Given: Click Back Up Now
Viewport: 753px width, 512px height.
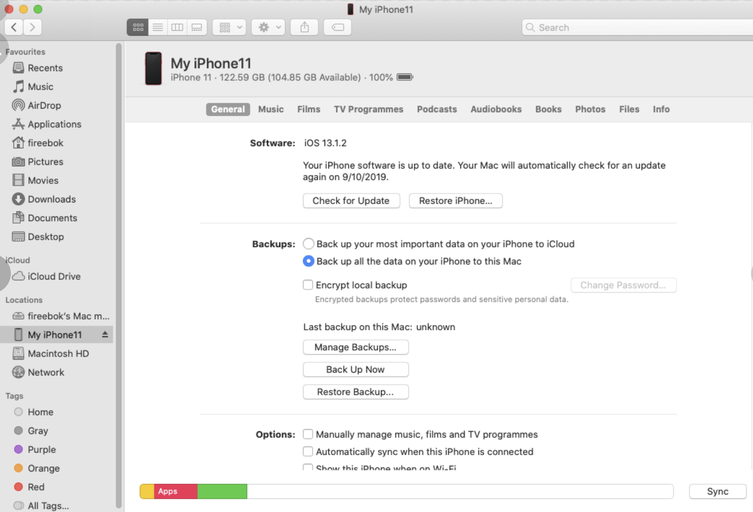Looking at the screenshot, I should click(x=356, y=370).
